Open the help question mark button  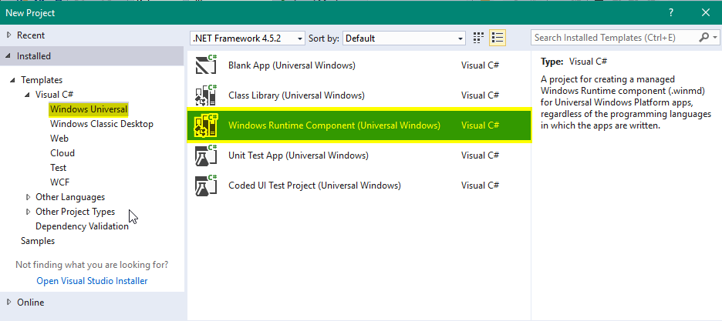pyautogui.click(x=671, y=13)
